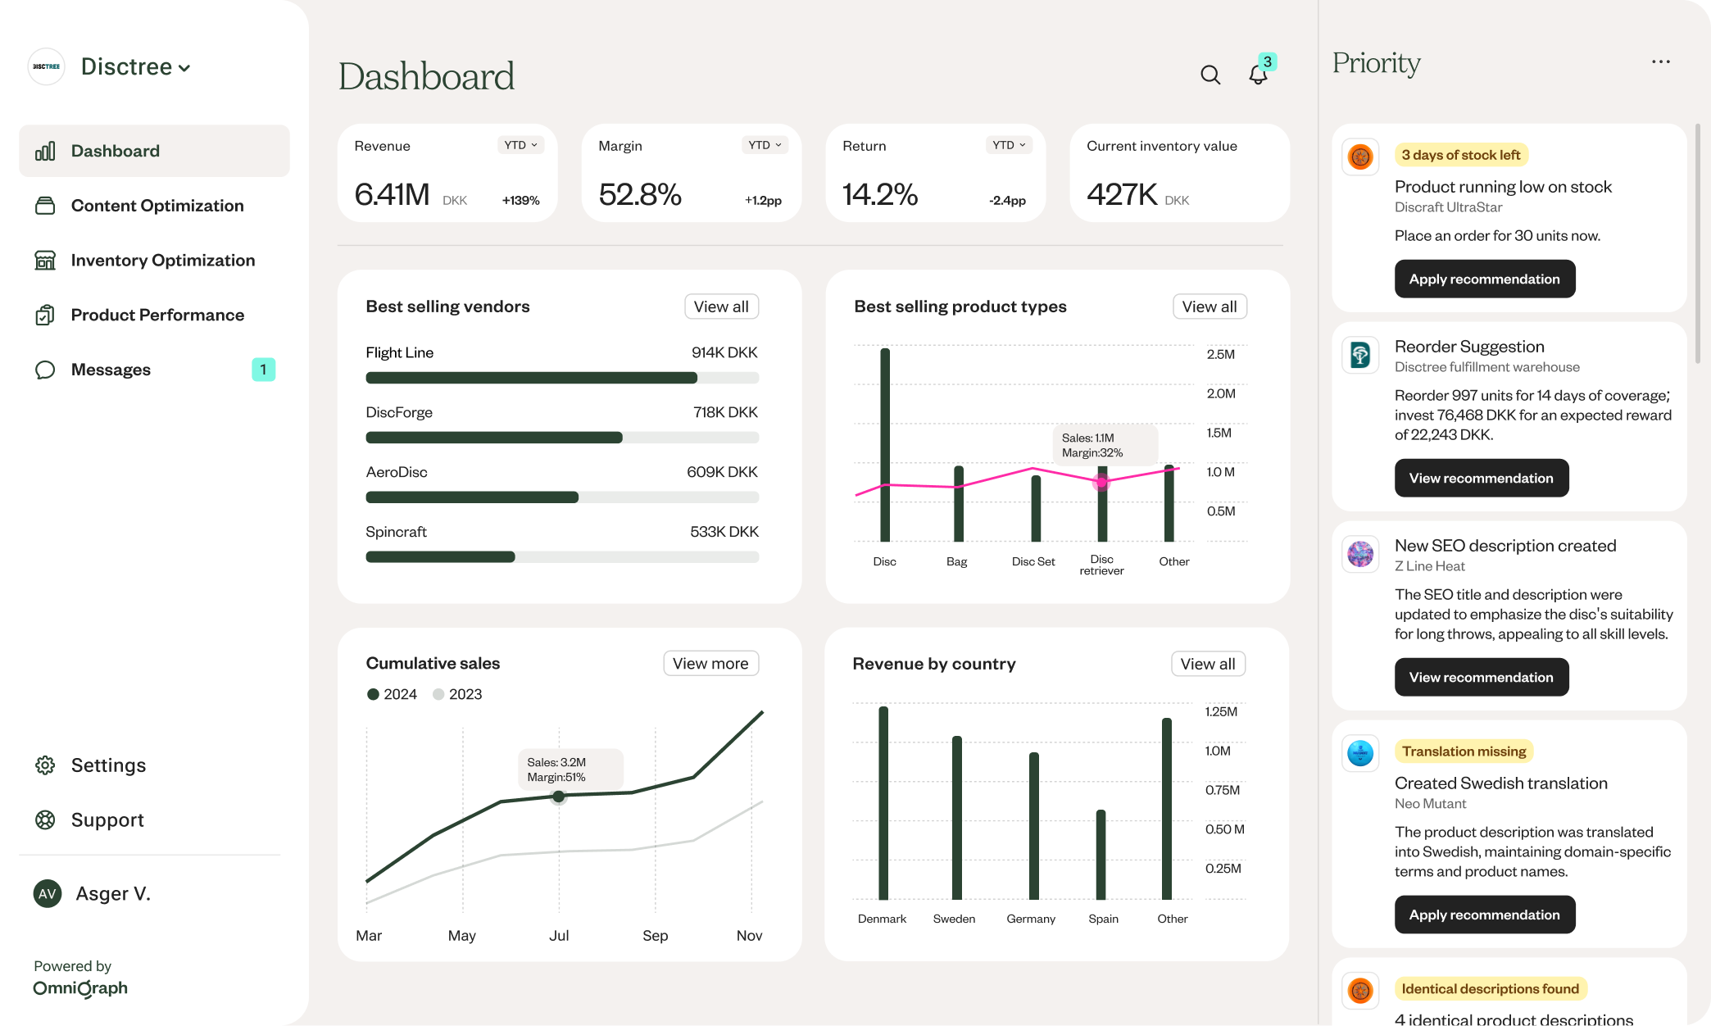Screen dimensions: 1711x1026
Task: Click the Neo Mutant blue disc icon
Action: tap(1360, 752)
